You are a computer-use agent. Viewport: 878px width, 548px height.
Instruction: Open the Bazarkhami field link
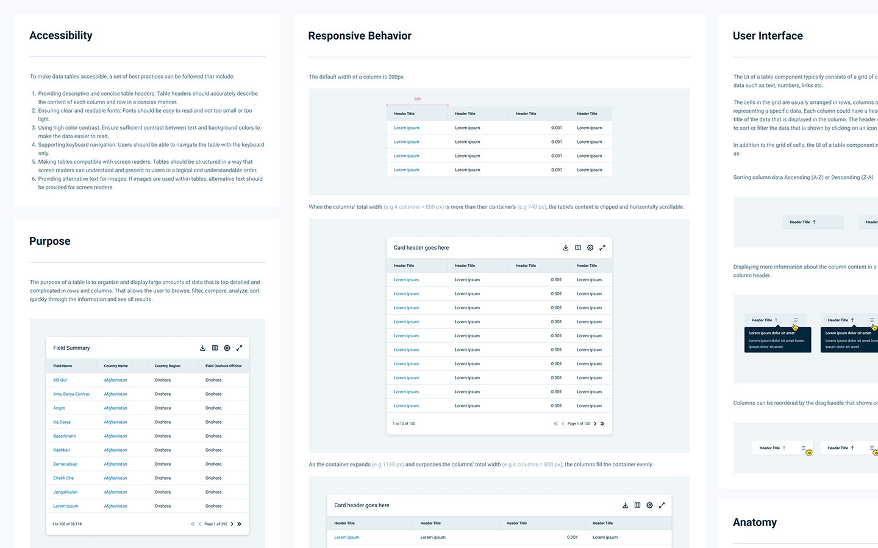[x=65, y=436]
